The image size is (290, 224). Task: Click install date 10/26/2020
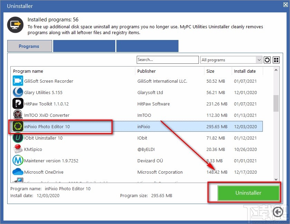[x=245, y=150]
